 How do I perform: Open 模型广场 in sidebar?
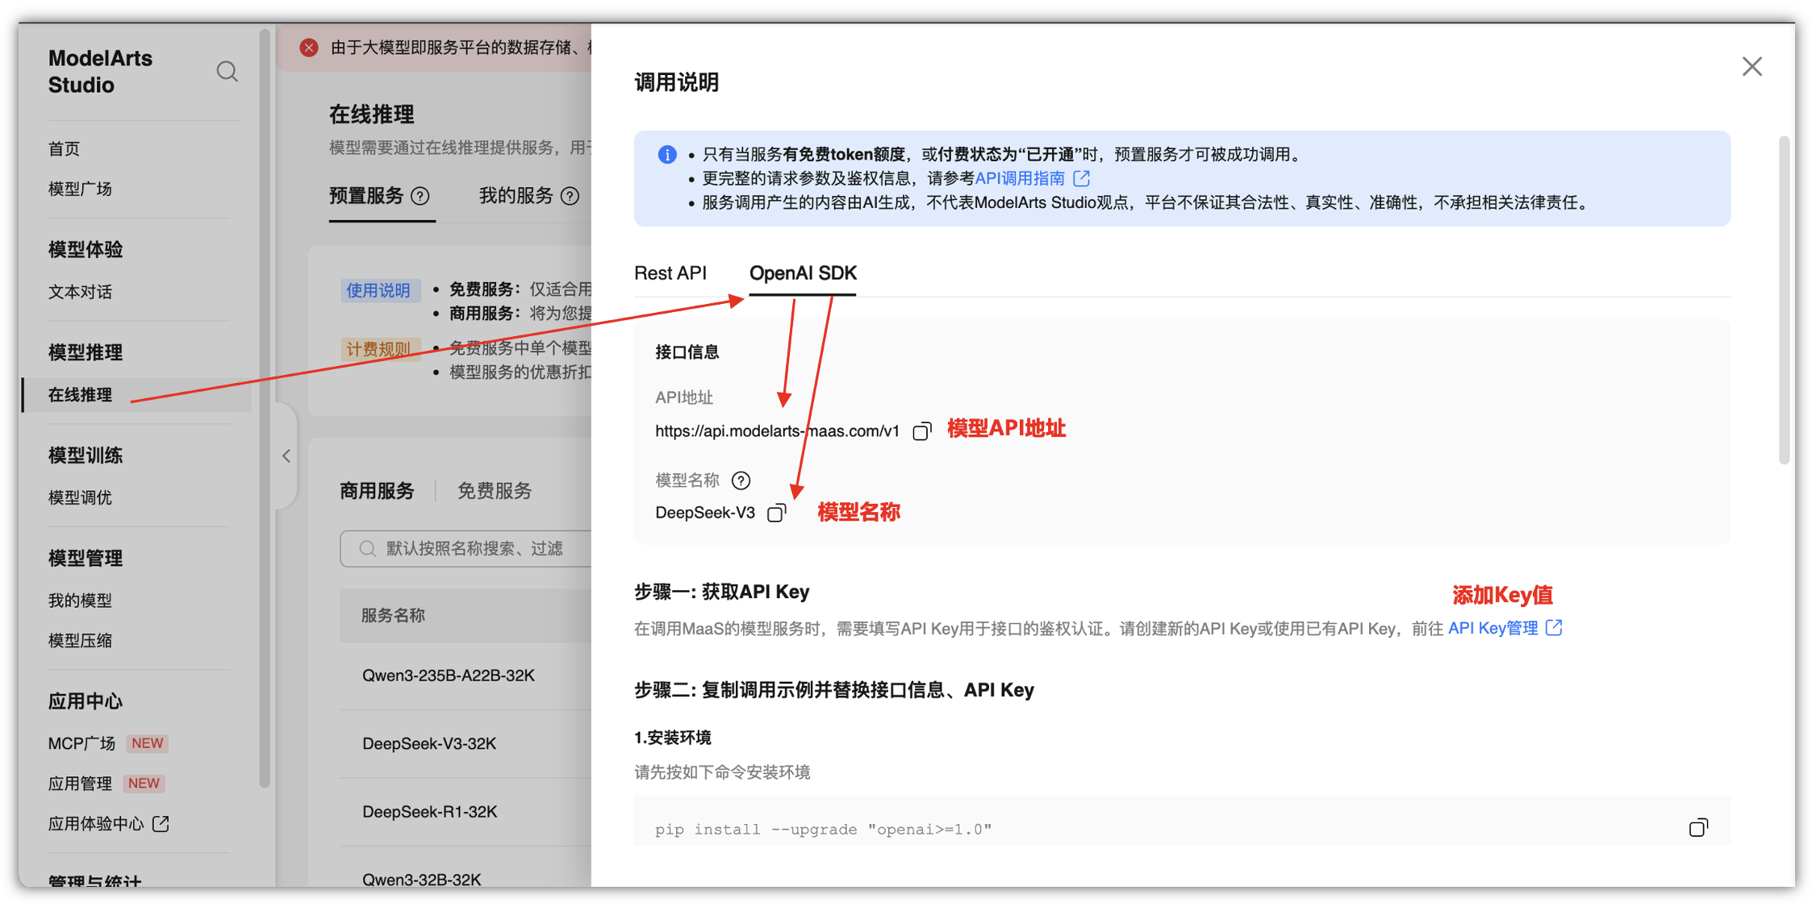(80, 189)
